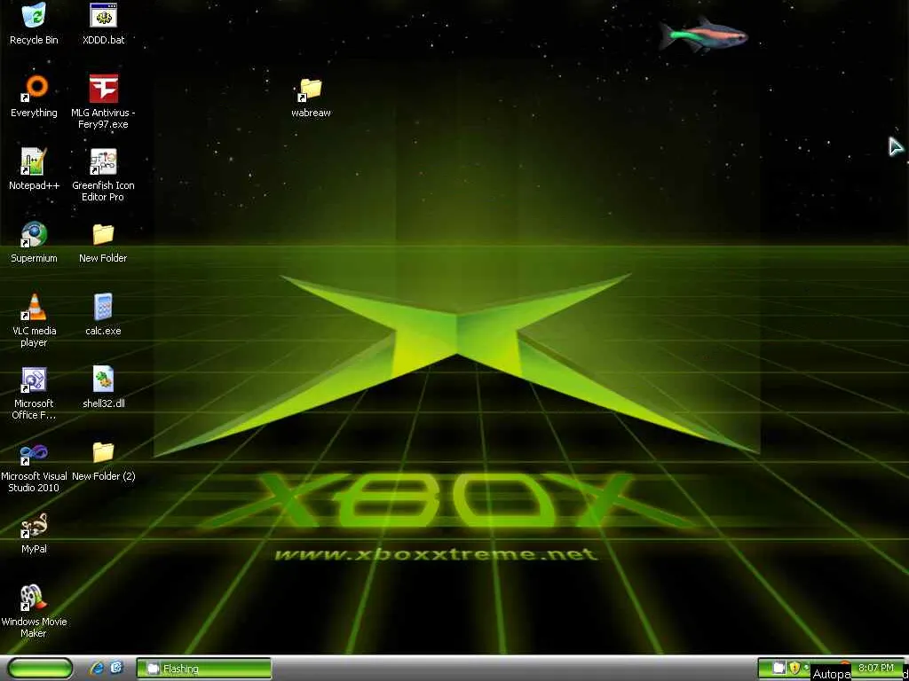The image size is (909, 681).
Task: Select the Microsoft Office F... shortcut
Action: pyautogui.click(x=34, y=380)
